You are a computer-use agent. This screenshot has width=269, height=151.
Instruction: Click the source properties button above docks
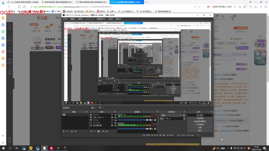coord(94,108)
